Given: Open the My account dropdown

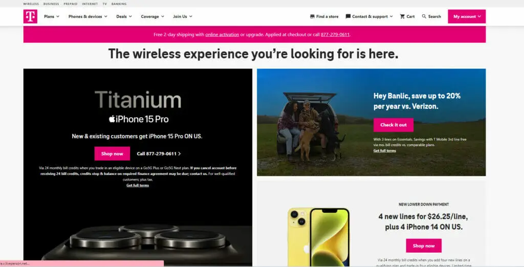Looking at the screenshot, I should point(467,16).
